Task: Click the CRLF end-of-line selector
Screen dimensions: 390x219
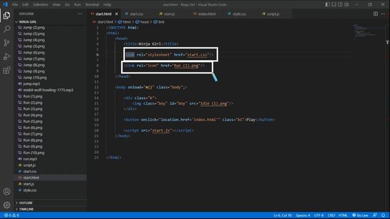Action: tap(331, 215)
